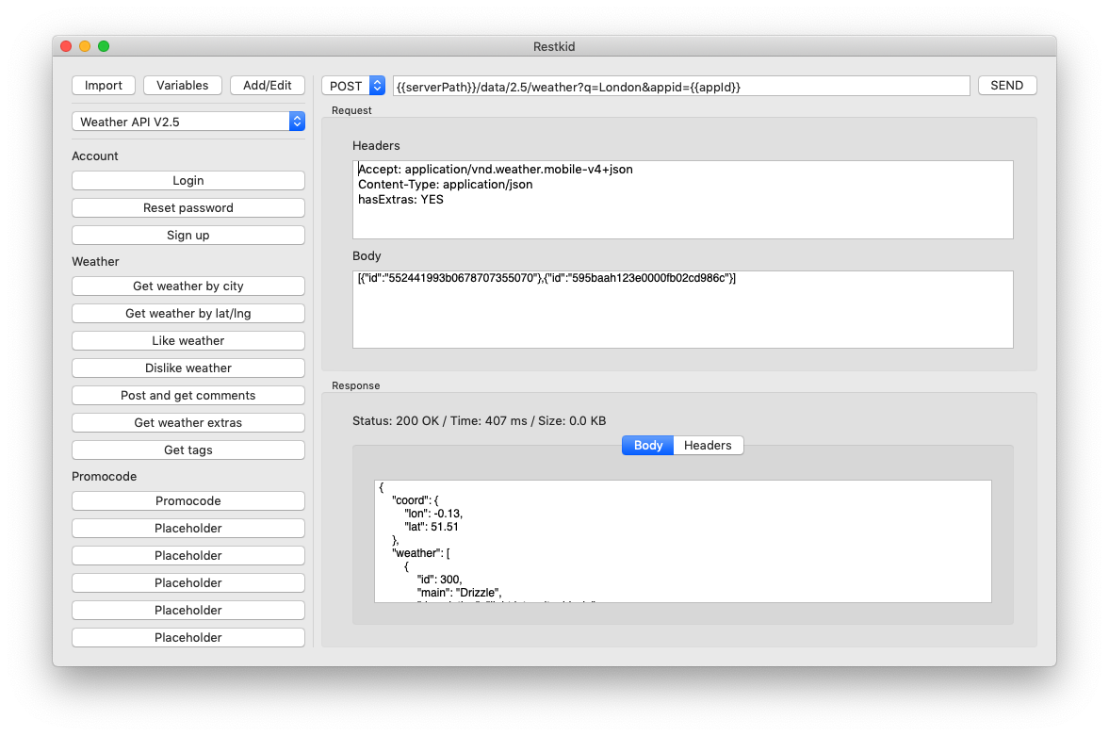Select the Login request
The image size is (1109, 736).
point(188,180)
